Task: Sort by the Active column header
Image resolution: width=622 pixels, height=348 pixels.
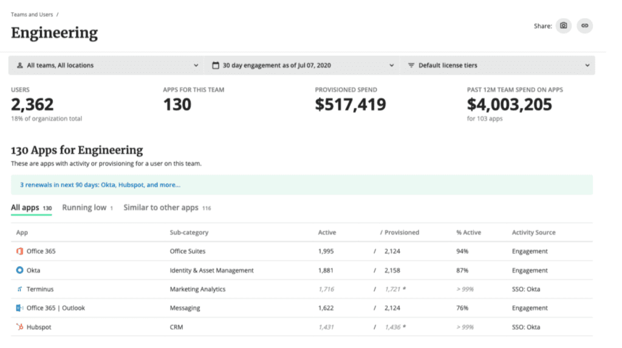Action: (x=327, y=232)
